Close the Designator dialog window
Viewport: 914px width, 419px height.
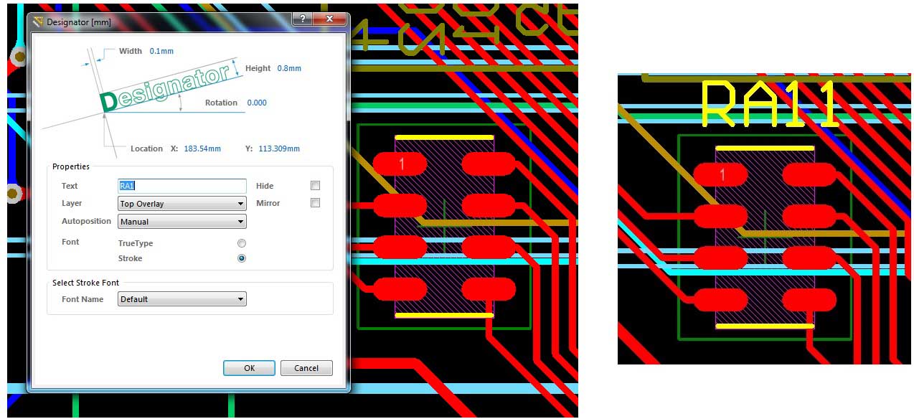(329, 19)
